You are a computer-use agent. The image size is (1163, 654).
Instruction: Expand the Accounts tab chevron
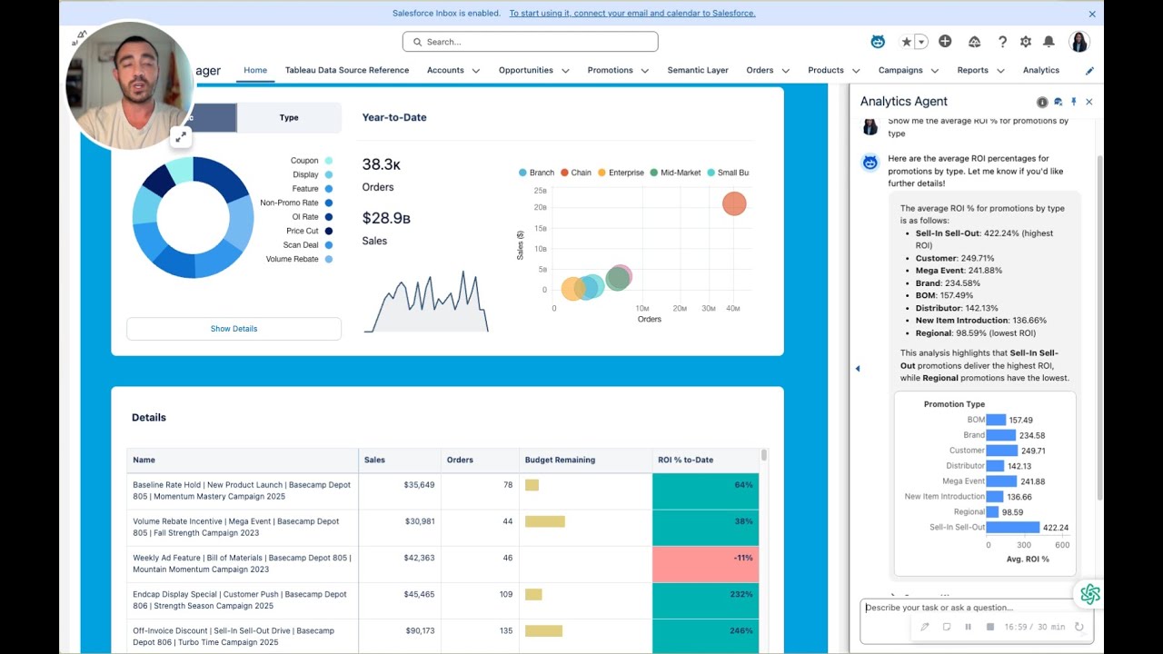point(475,71)
